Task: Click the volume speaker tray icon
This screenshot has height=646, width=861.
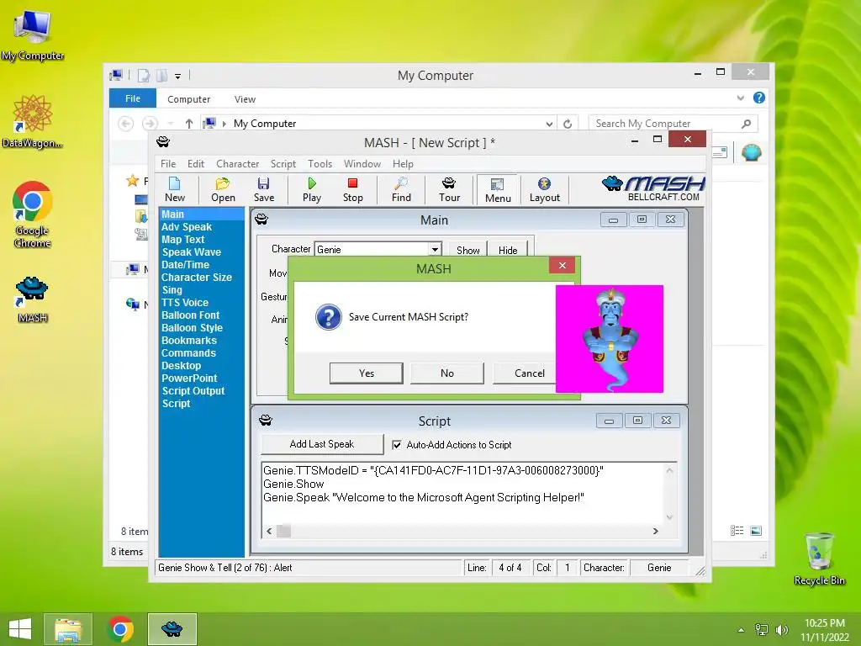Action: (x=782, y=630)
